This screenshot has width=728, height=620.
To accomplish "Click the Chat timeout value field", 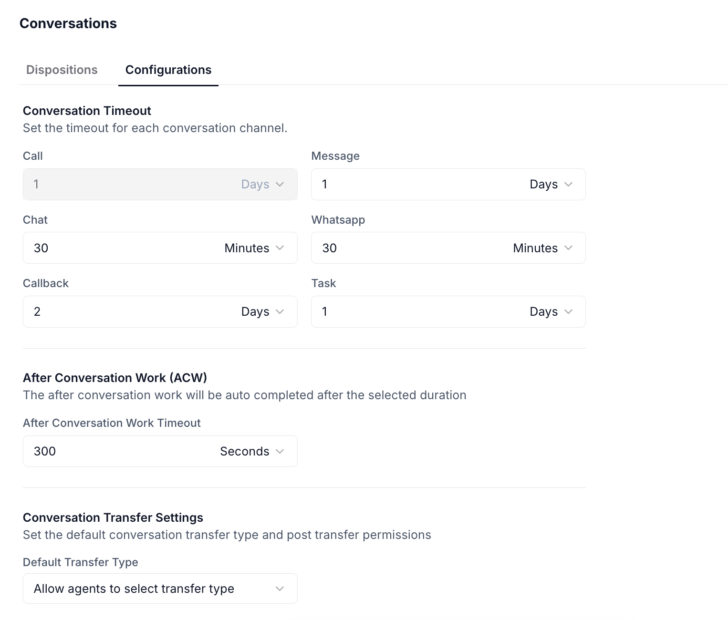I will pyautogui.click(x=119, y=248).
